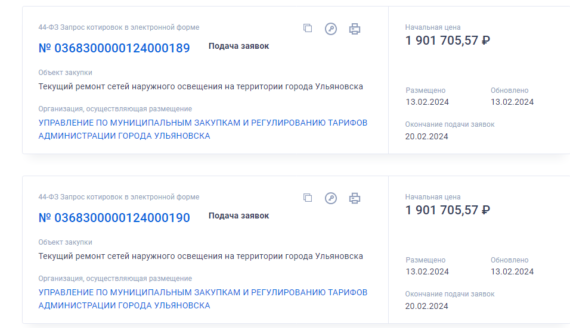Click the first card's '44-ФЗ Запрос котировок' label

pos(119,27)
